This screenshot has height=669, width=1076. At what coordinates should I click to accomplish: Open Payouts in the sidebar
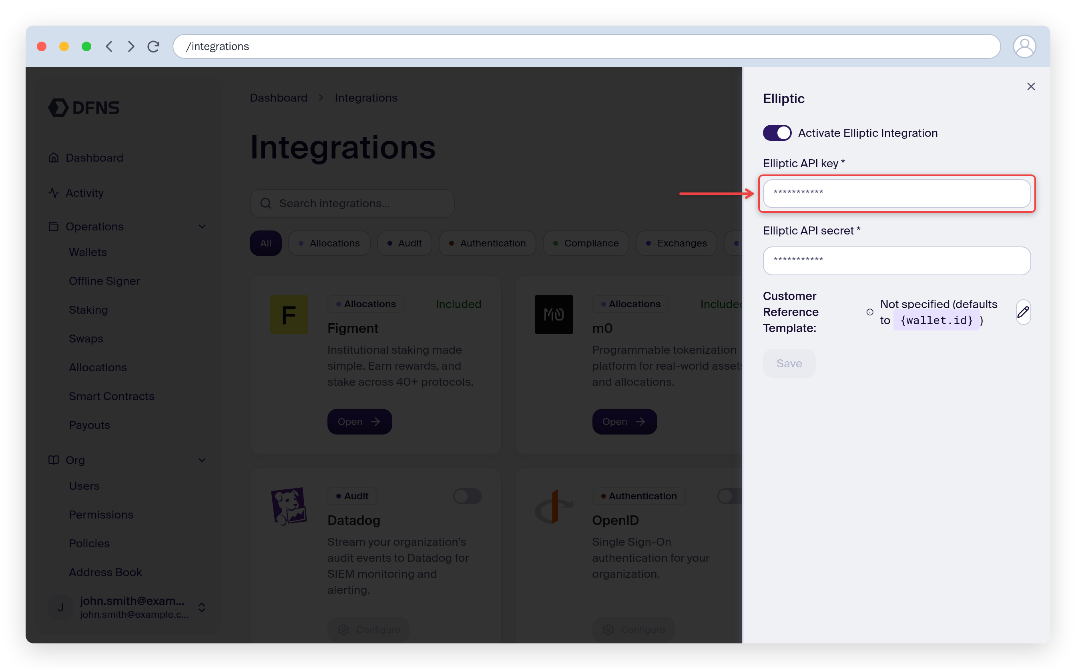tap(89, 425)
